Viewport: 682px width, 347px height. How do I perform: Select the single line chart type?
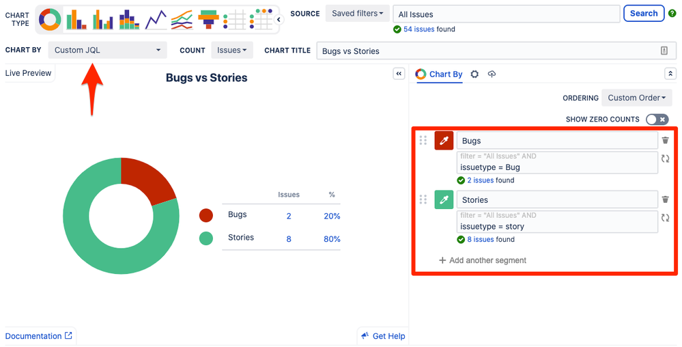(x=156, y=20)
